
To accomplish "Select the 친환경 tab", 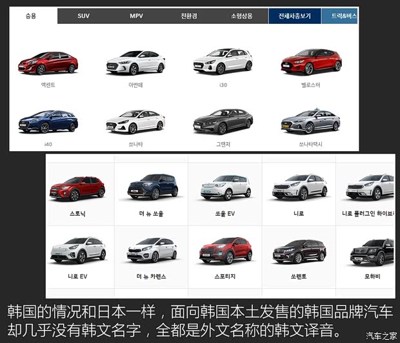I will coord(189,16).
